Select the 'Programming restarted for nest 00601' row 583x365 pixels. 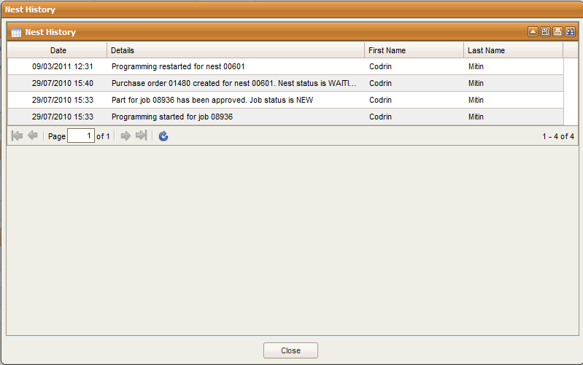(x=233, y=66)
